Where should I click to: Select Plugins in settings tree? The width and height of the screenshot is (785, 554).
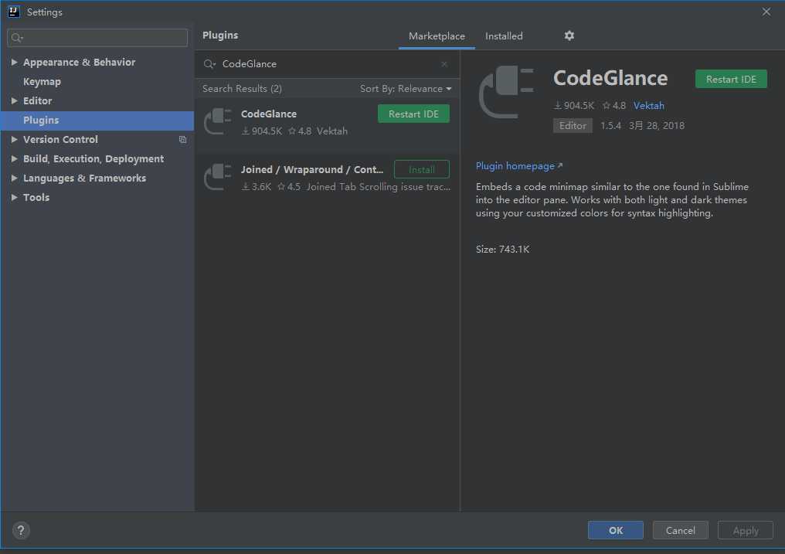[x=97, y=120]
